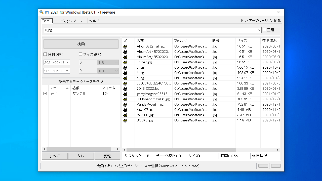
Task: Open セットアップバージョン情報 link
Action: [x=261, y=21]
